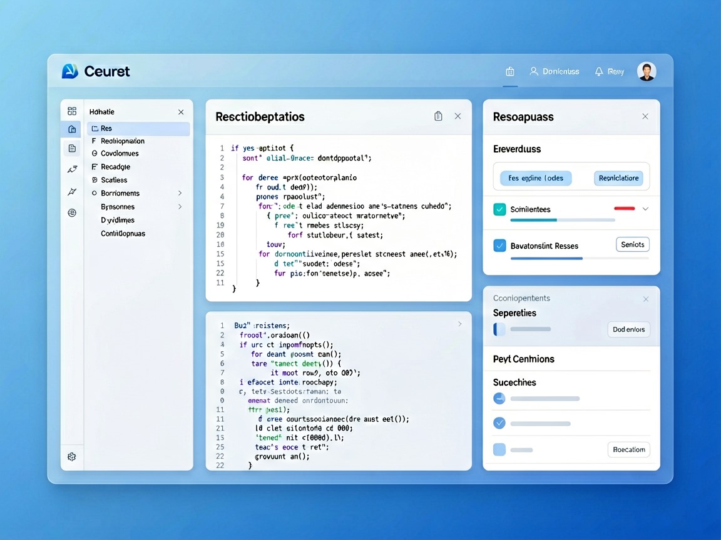721x540 pixels.
Task: Click the Sucechnes heading
Action: (x=514, y=382)
